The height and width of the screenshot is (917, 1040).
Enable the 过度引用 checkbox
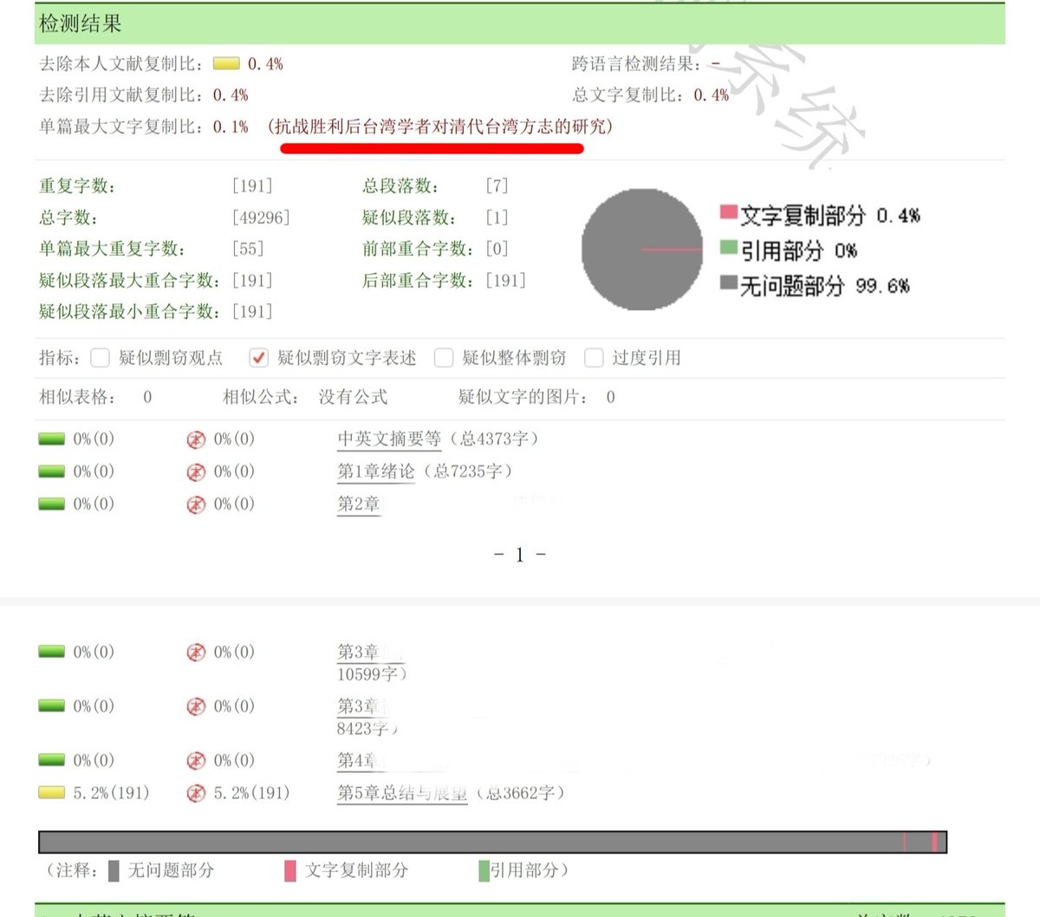[x=594, y=358]
